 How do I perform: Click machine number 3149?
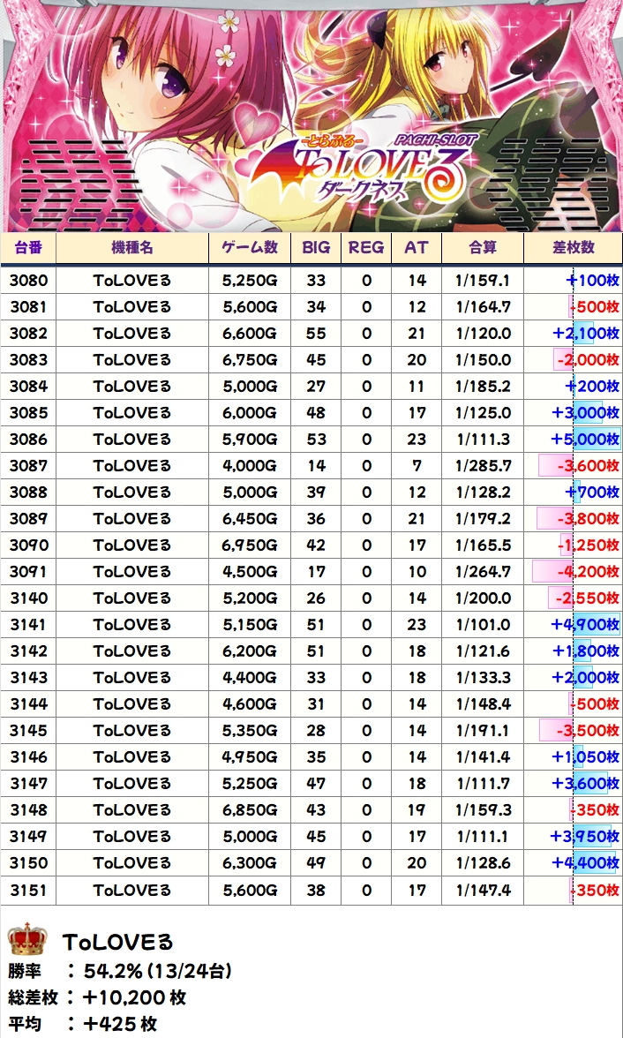28,837
